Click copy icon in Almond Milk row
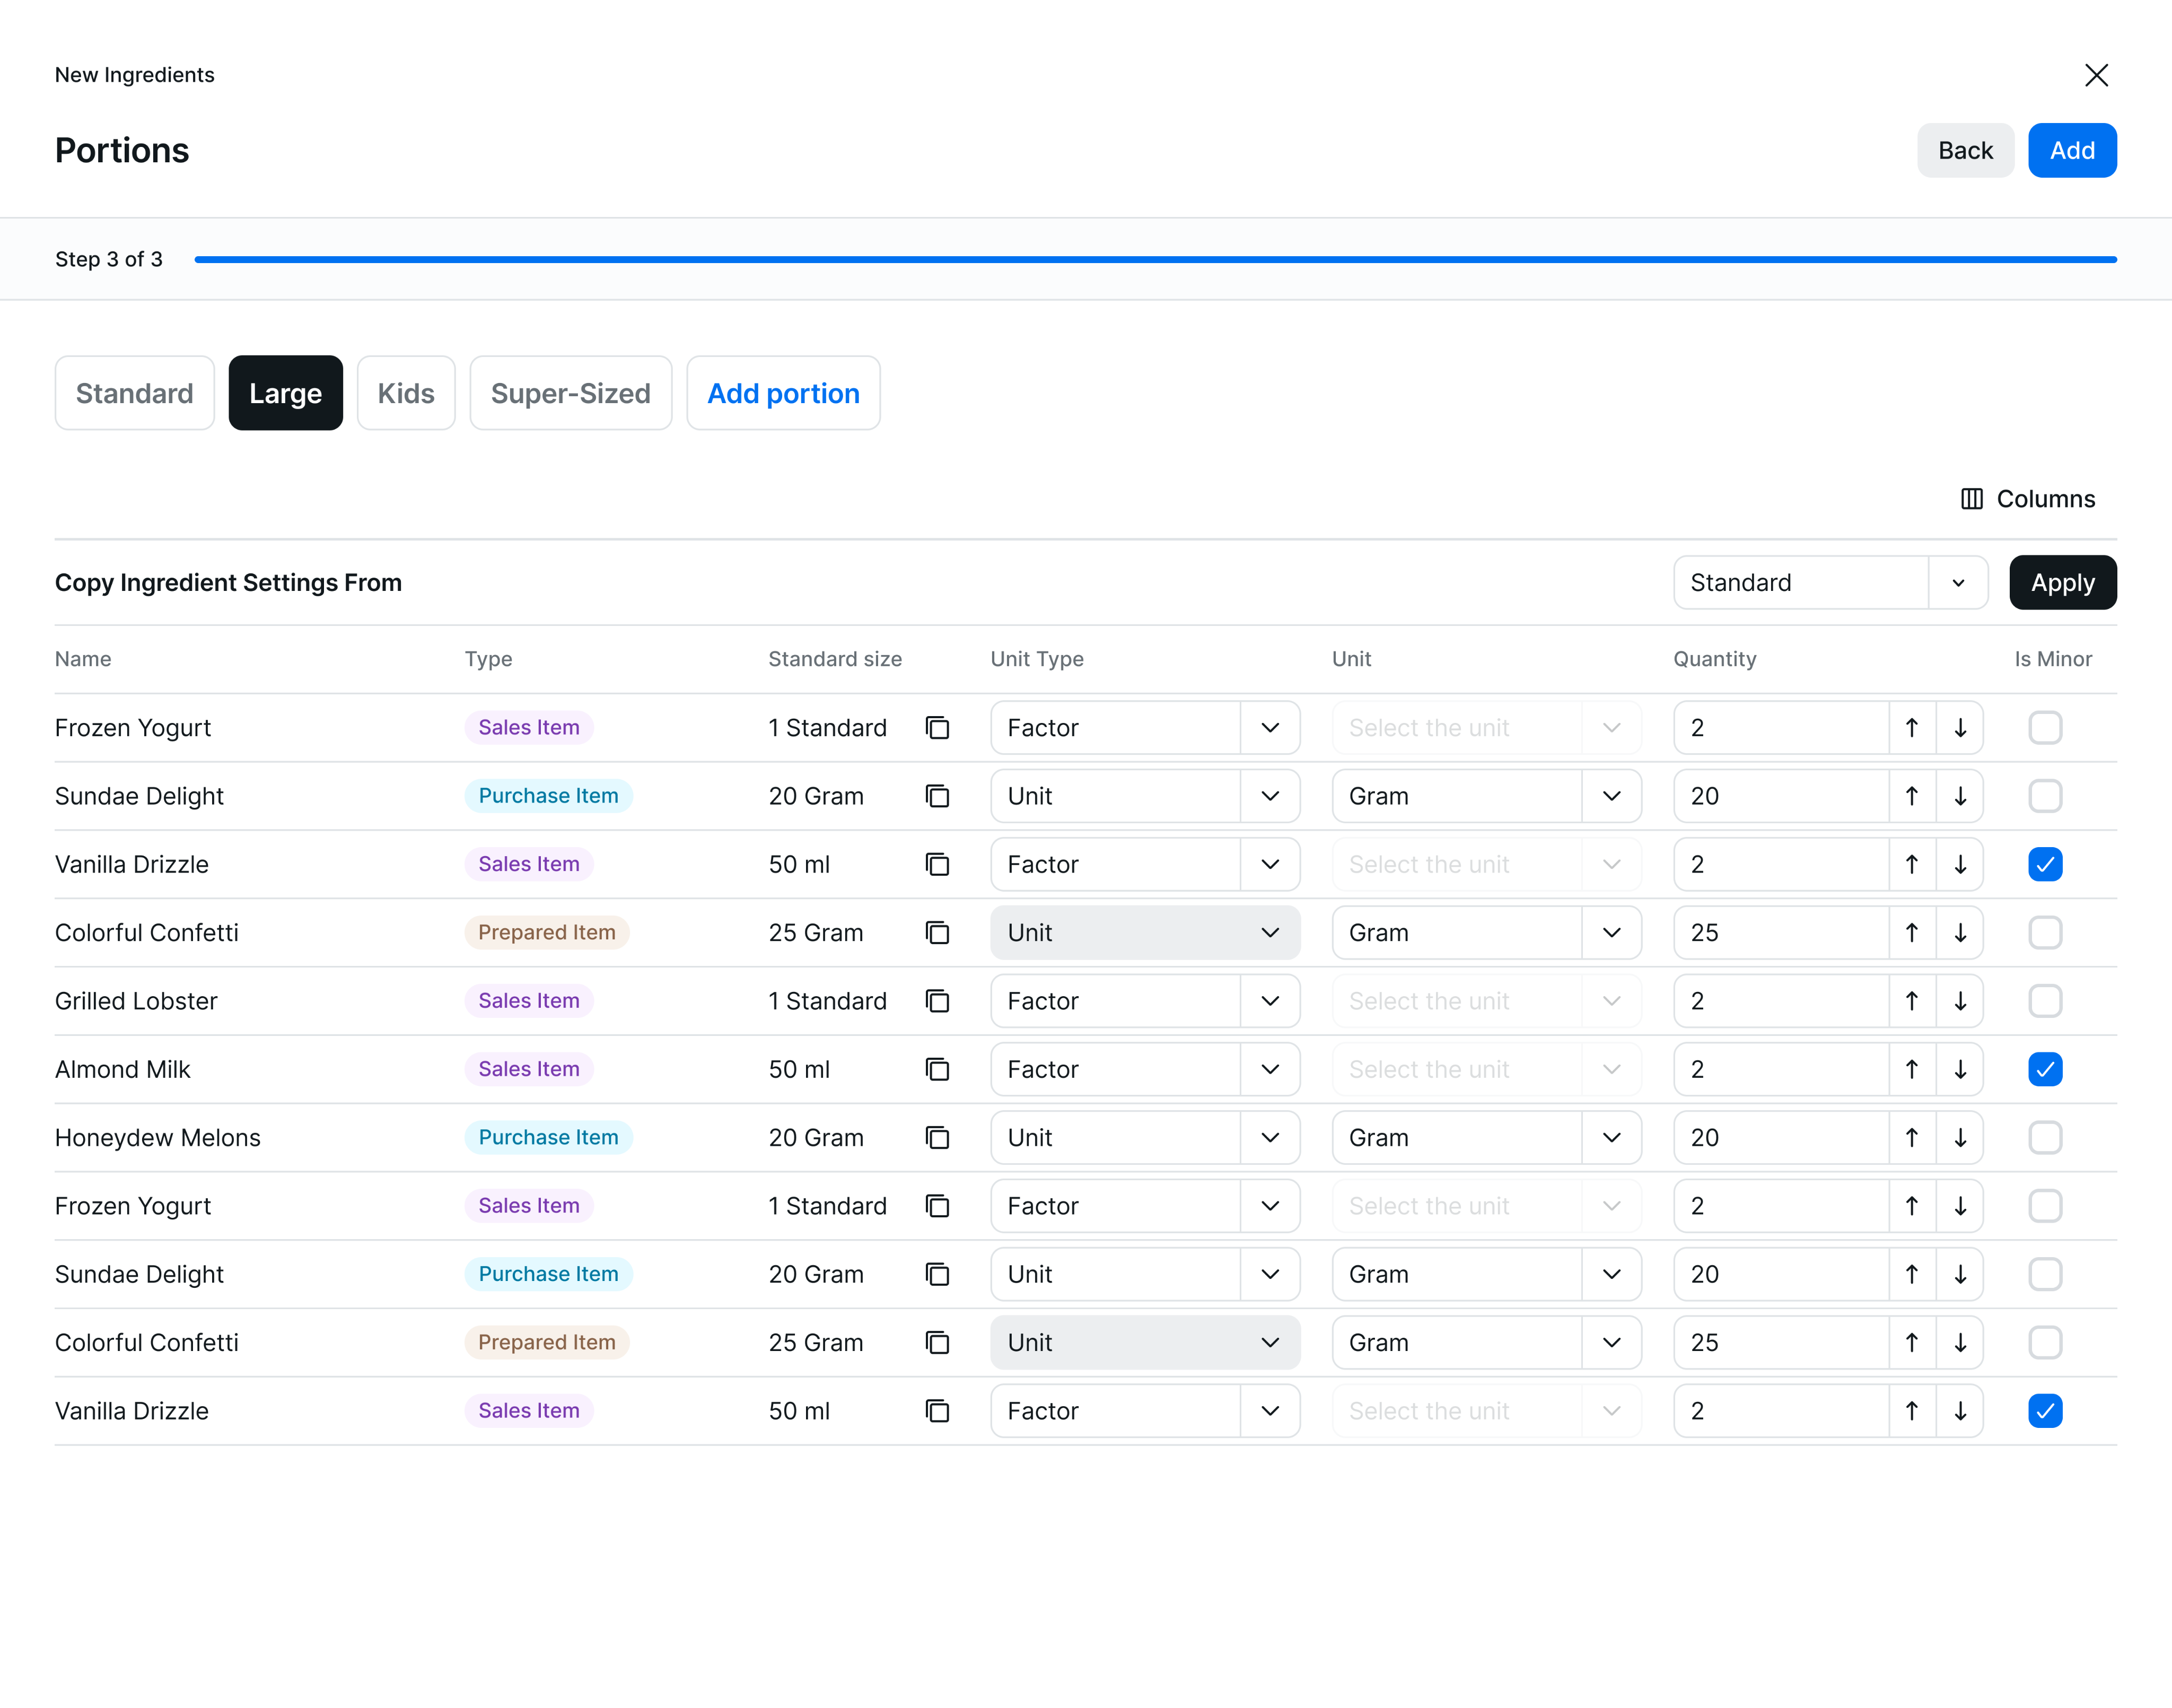Screen dimensions: 2172x1708 tap(936, 1069)
